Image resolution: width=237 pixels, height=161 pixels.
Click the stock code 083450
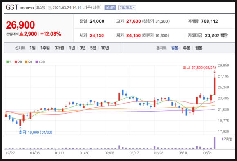click(27, 8)
